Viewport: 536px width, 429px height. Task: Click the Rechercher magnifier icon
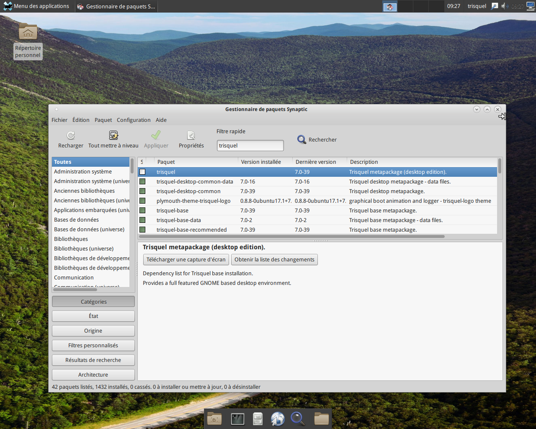pos(301,140)
